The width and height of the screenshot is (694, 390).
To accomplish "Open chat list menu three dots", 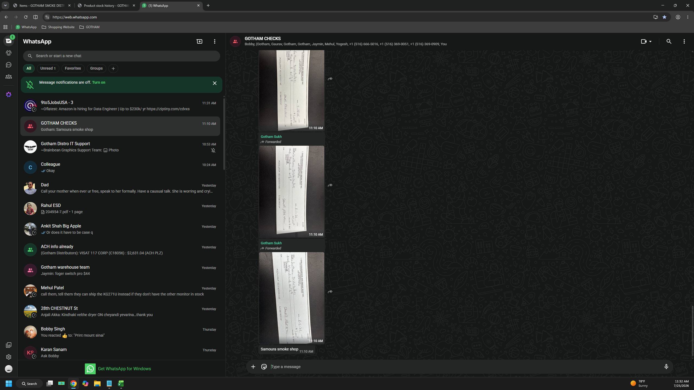I will 215,41.
